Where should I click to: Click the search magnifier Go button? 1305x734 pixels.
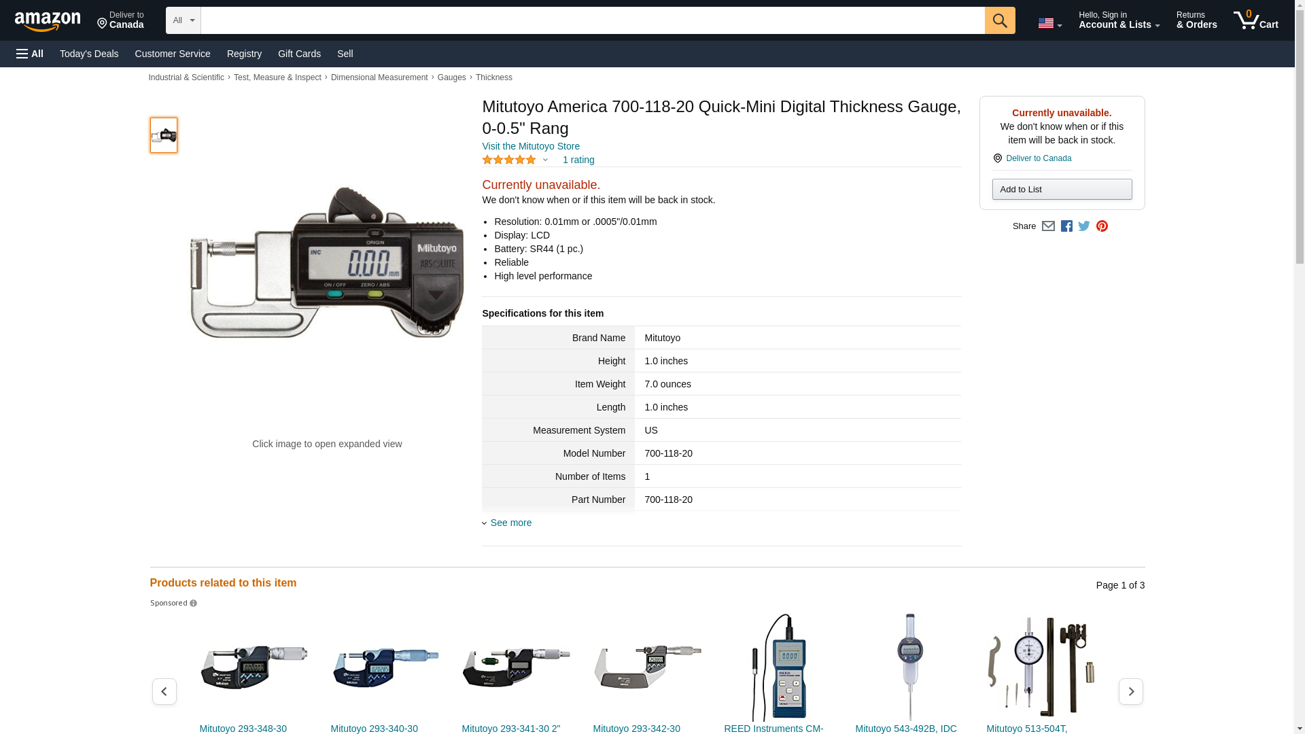999,20
